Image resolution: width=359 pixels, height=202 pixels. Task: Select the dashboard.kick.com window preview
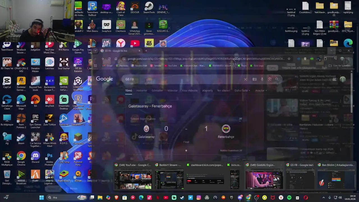[x=205, y=177]
